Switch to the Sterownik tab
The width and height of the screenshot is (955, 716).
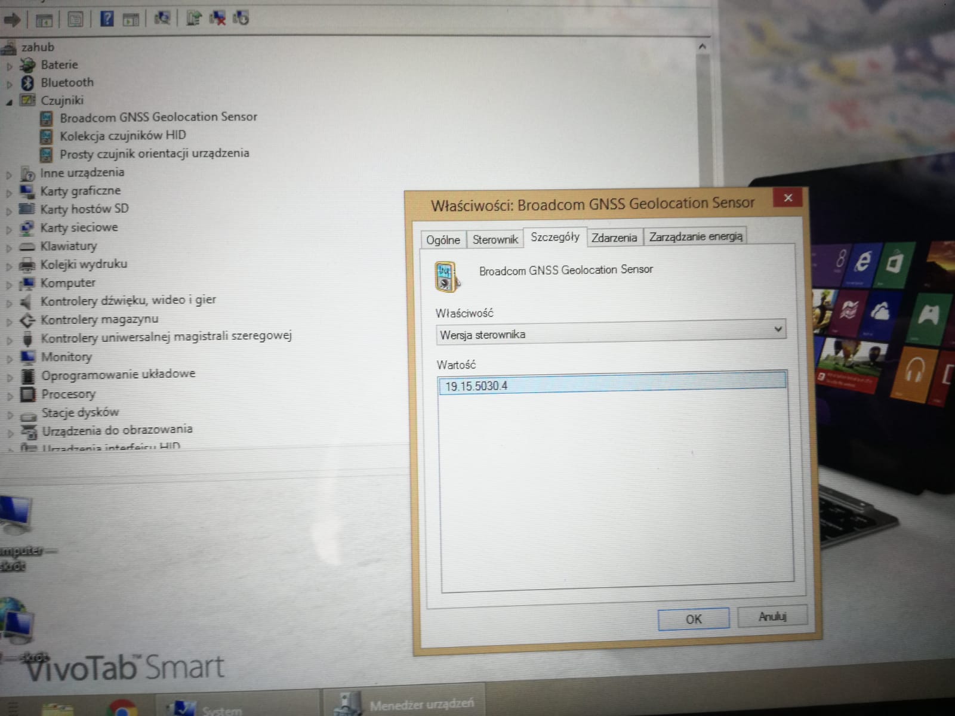click(495, 239)
